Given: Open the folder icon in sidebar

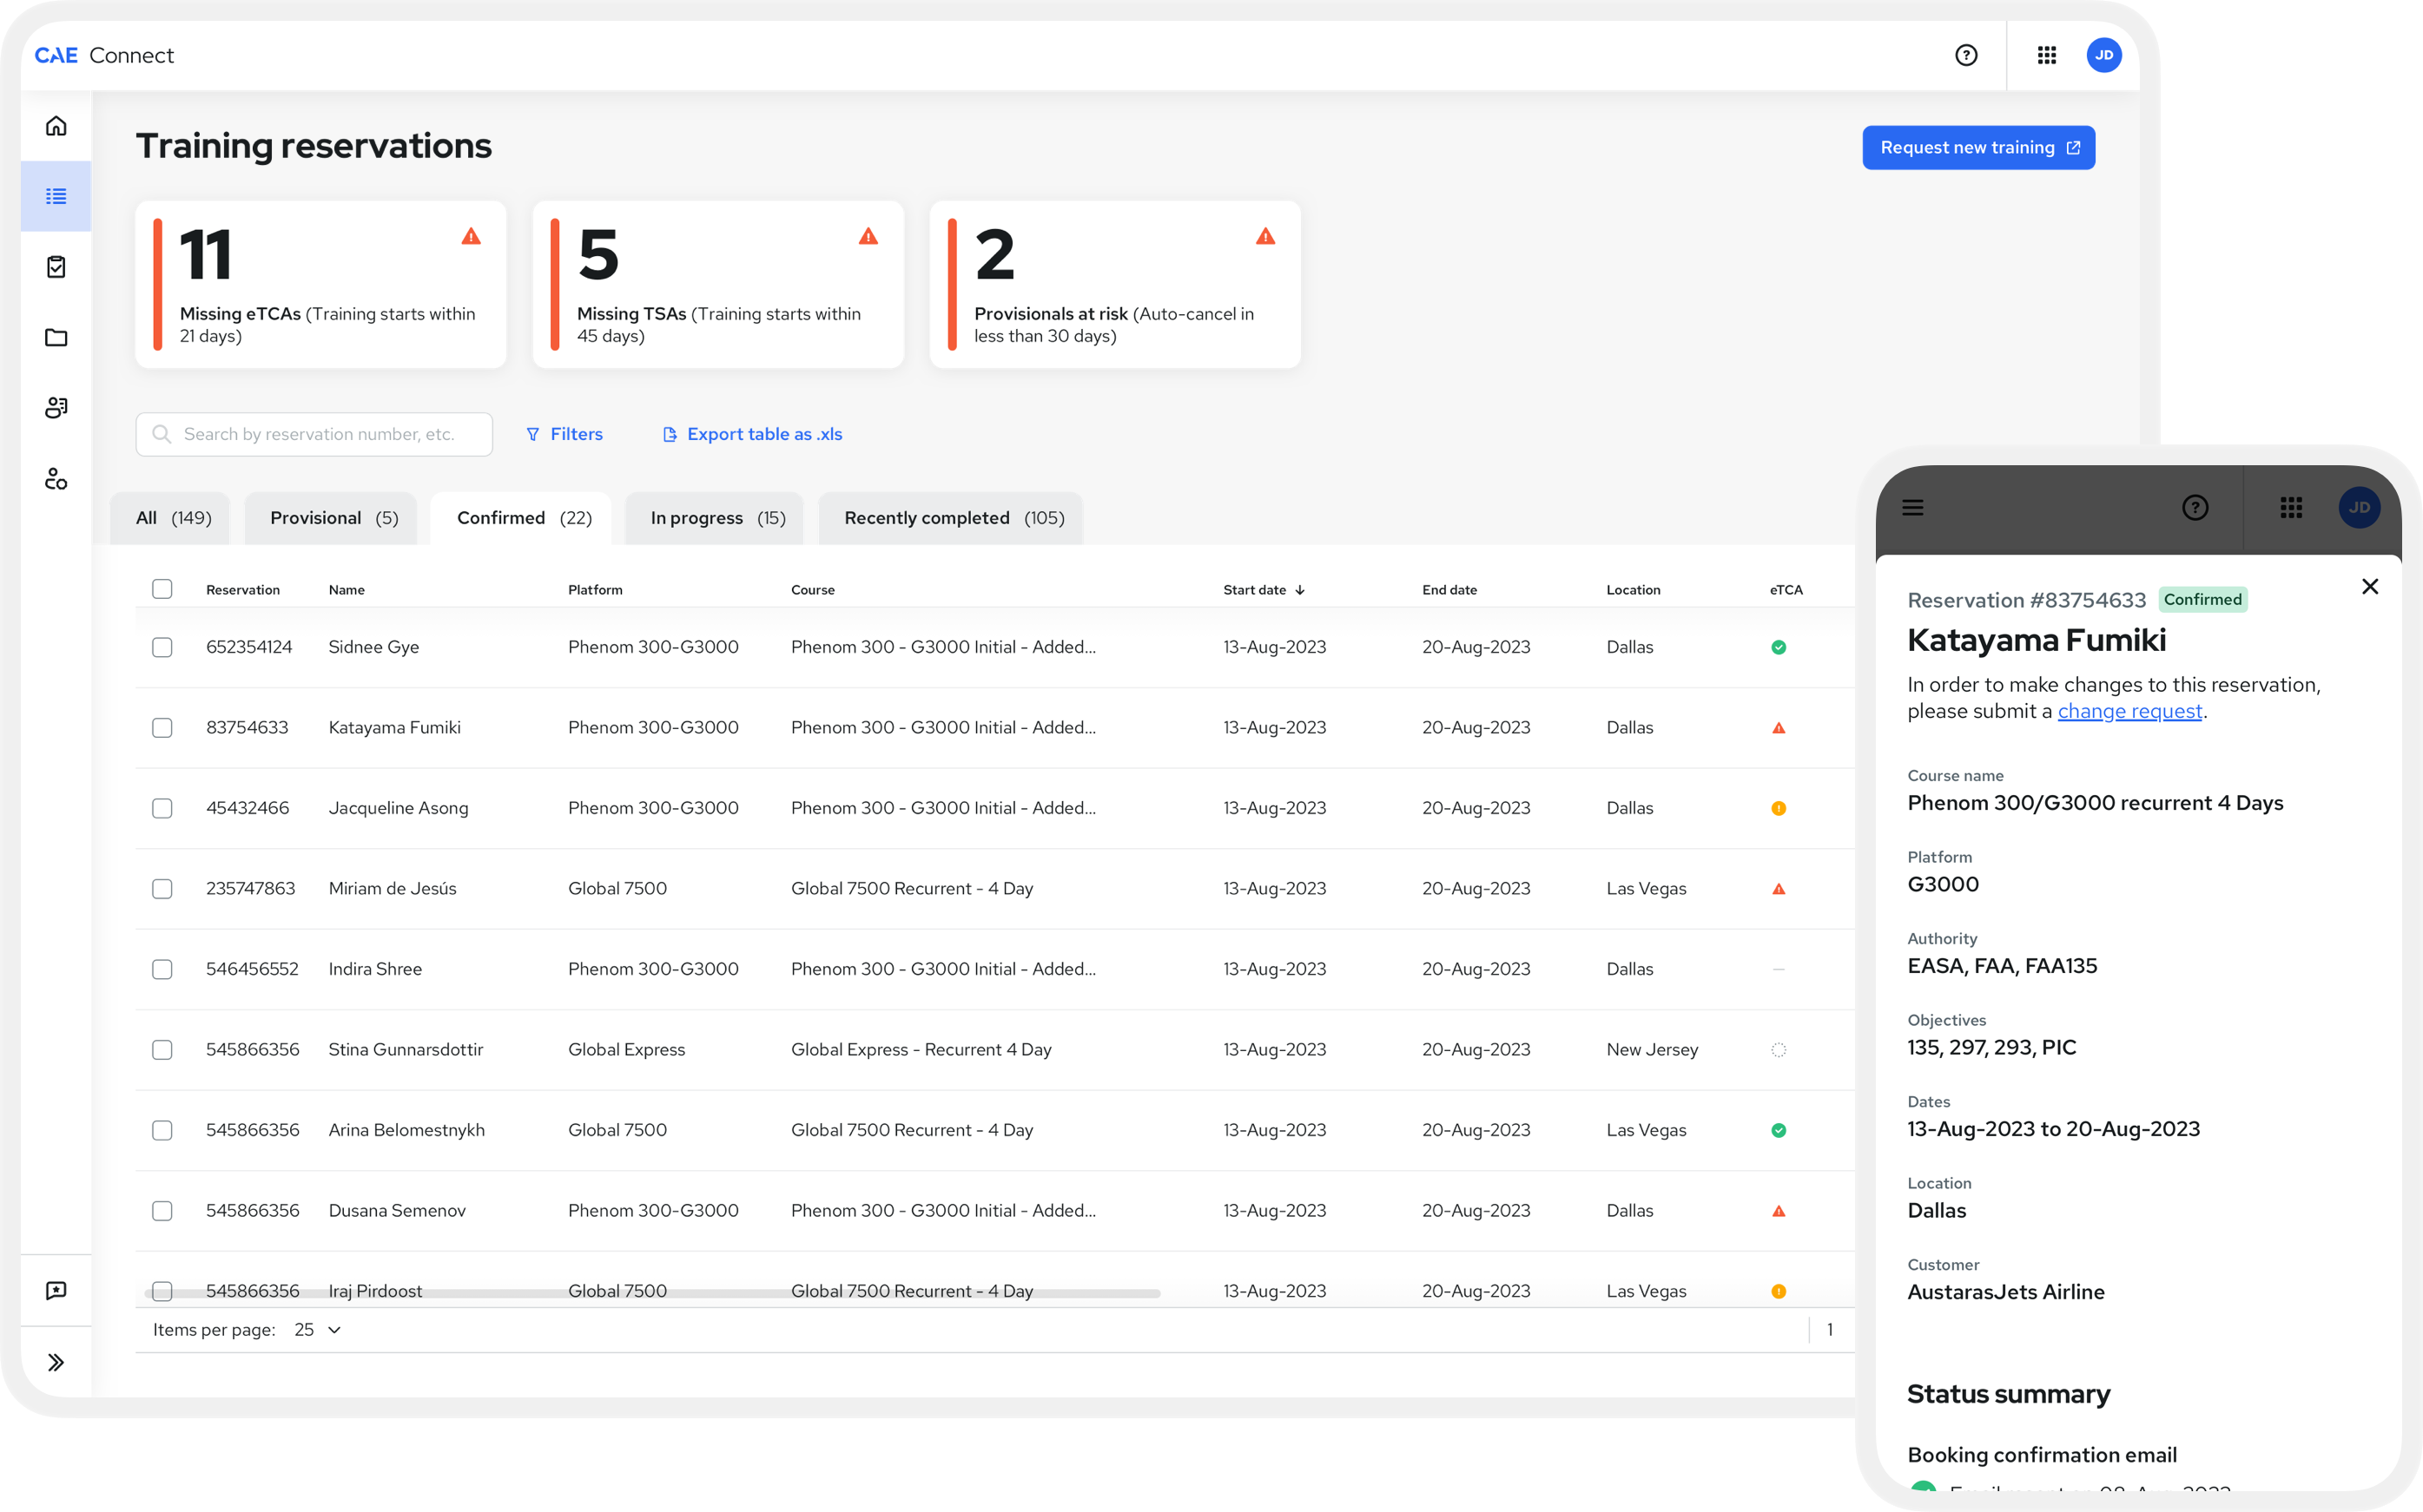Looking at the screenshot, I should [x=56, y=337].
